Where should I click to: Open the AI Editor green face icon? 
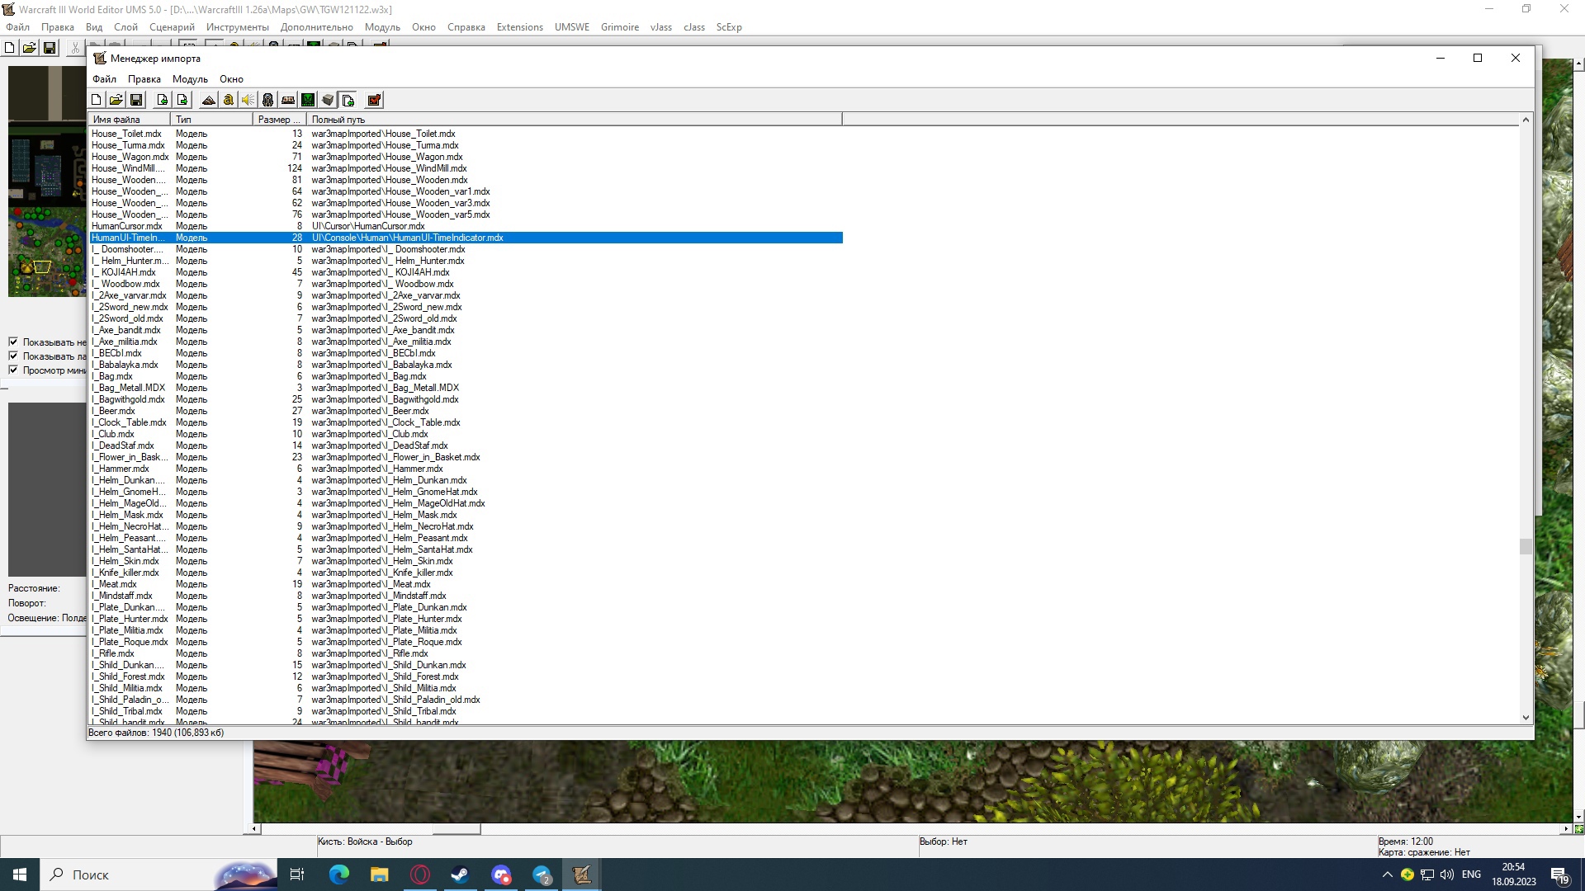click(308, 100)
